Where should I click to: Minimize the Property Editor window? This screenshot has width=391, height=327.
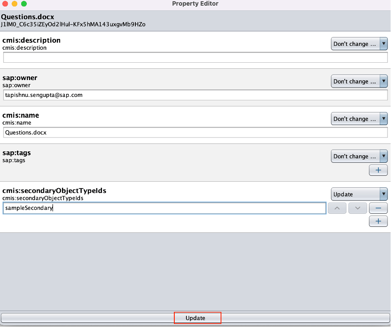click(14, 3)
